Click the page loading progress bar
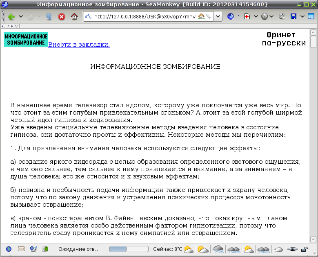The width and height of the screenshot is (318, 257). coord(129,249)
